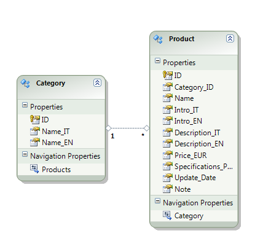The image size is (271, 249).
Task: Click the property icon next to Price_EUR
Action: tap(168, 155)
